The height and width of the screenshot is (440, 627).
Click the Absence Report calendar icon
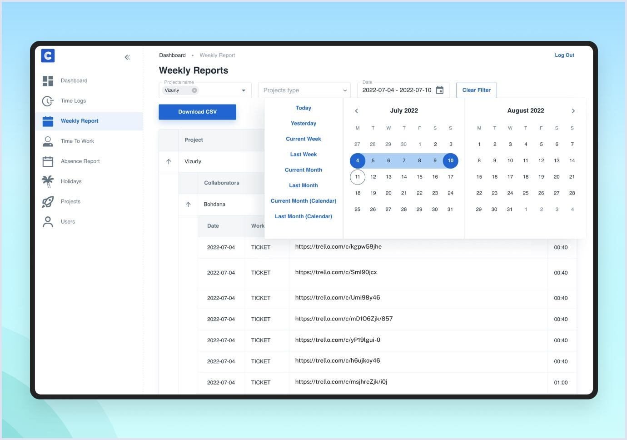coord(48,161)
